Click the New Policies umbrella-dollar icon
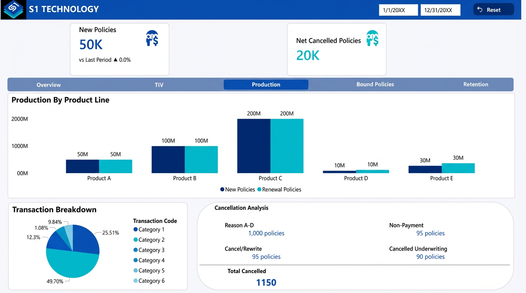 (152, 38)
